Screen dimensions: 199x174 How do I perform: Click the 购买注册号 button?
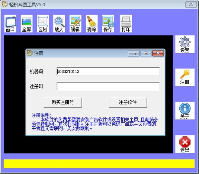pyautogui.click(x=63, y=102)
